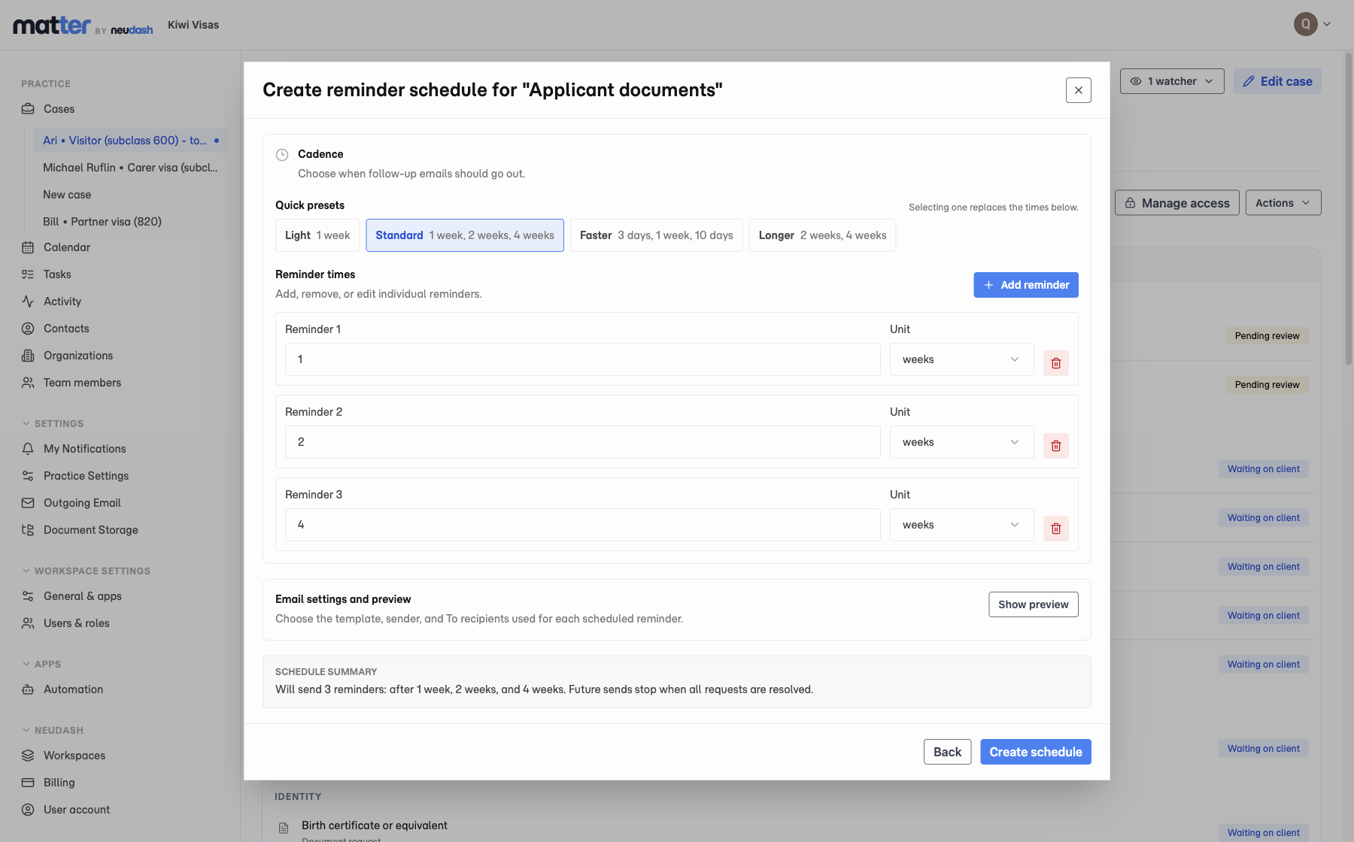Open the Tasks menu item
This screenshot has width=1354, height=842.
[57, 274]
